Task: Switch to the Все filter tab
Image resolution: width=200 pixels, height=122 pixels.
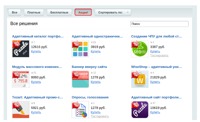Action: click(x=15, y=12)
